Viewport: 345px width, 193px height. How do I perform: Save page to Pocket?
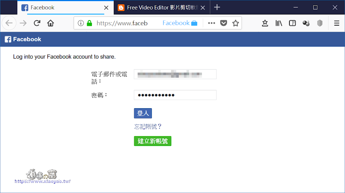pyautogui.click(x=223, y=23)
